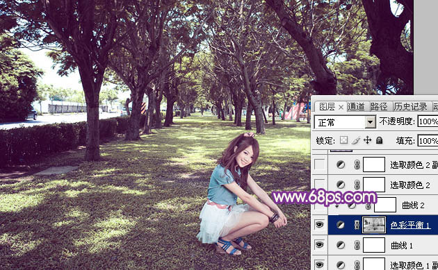
Task: Open the 历史记录 (History) tab
Action: pos(410,107)
